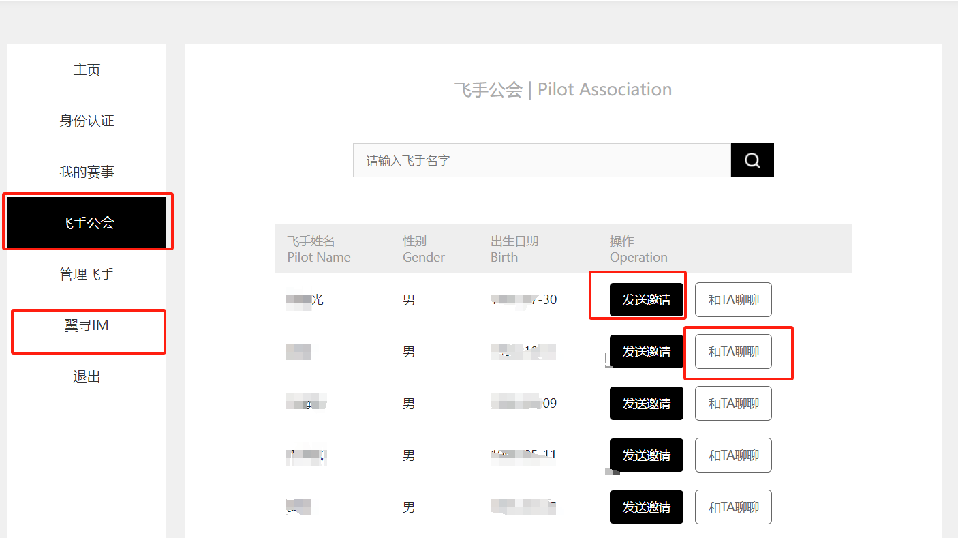
Task: Click the 操作 Operation column header
Action: (638, 249)
